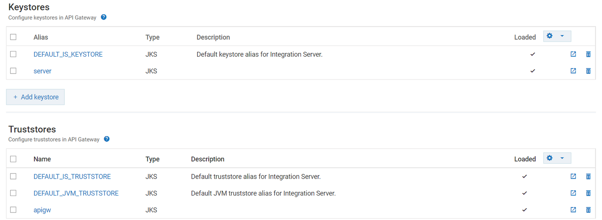Viewport: 602px width, 220px height.
Task: Edit the DEFAULT_IS_KEYSTORE via its open icon
Action: pyautogui.click(x=573, y=54)
